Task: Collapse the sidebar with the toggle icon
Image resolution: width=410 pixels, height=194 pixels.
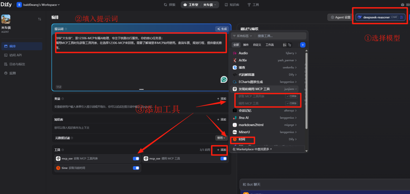Action: click(39, 19)
